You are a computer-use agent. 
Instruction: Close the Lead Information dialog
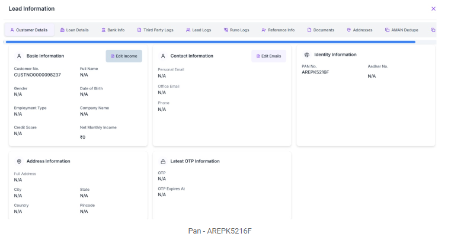coord(433,9)
